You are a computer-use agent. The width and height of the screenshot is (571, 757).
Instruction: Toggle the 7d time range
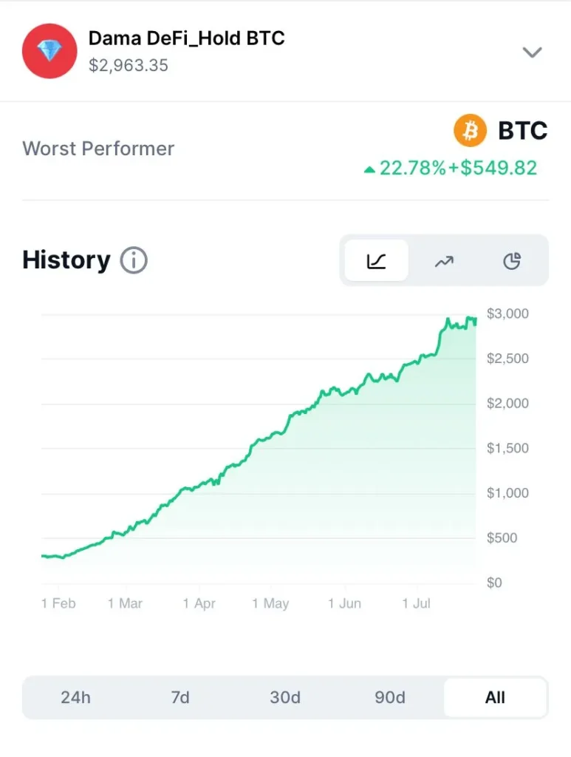tap(181, 697)
